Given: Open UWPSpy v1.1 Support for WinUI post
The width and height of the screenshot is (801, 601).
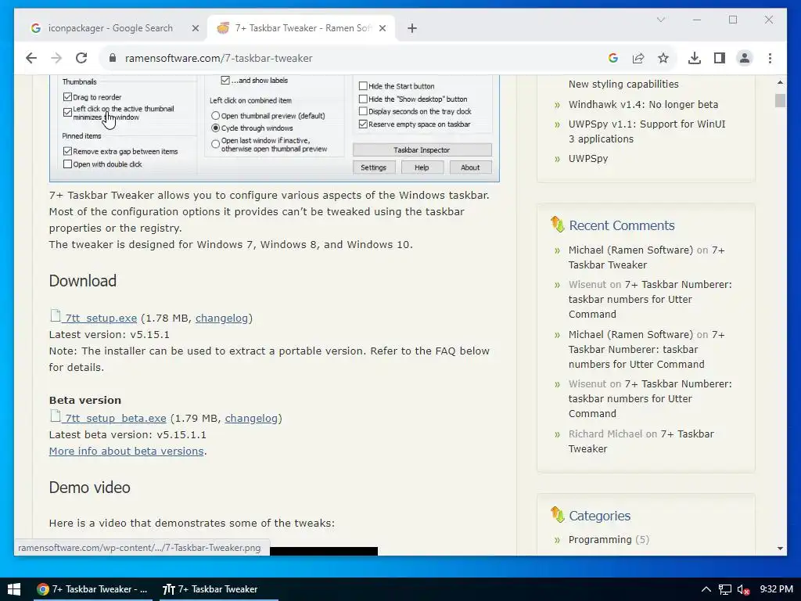Looking at the screenshot, I should tap(647, 131).
